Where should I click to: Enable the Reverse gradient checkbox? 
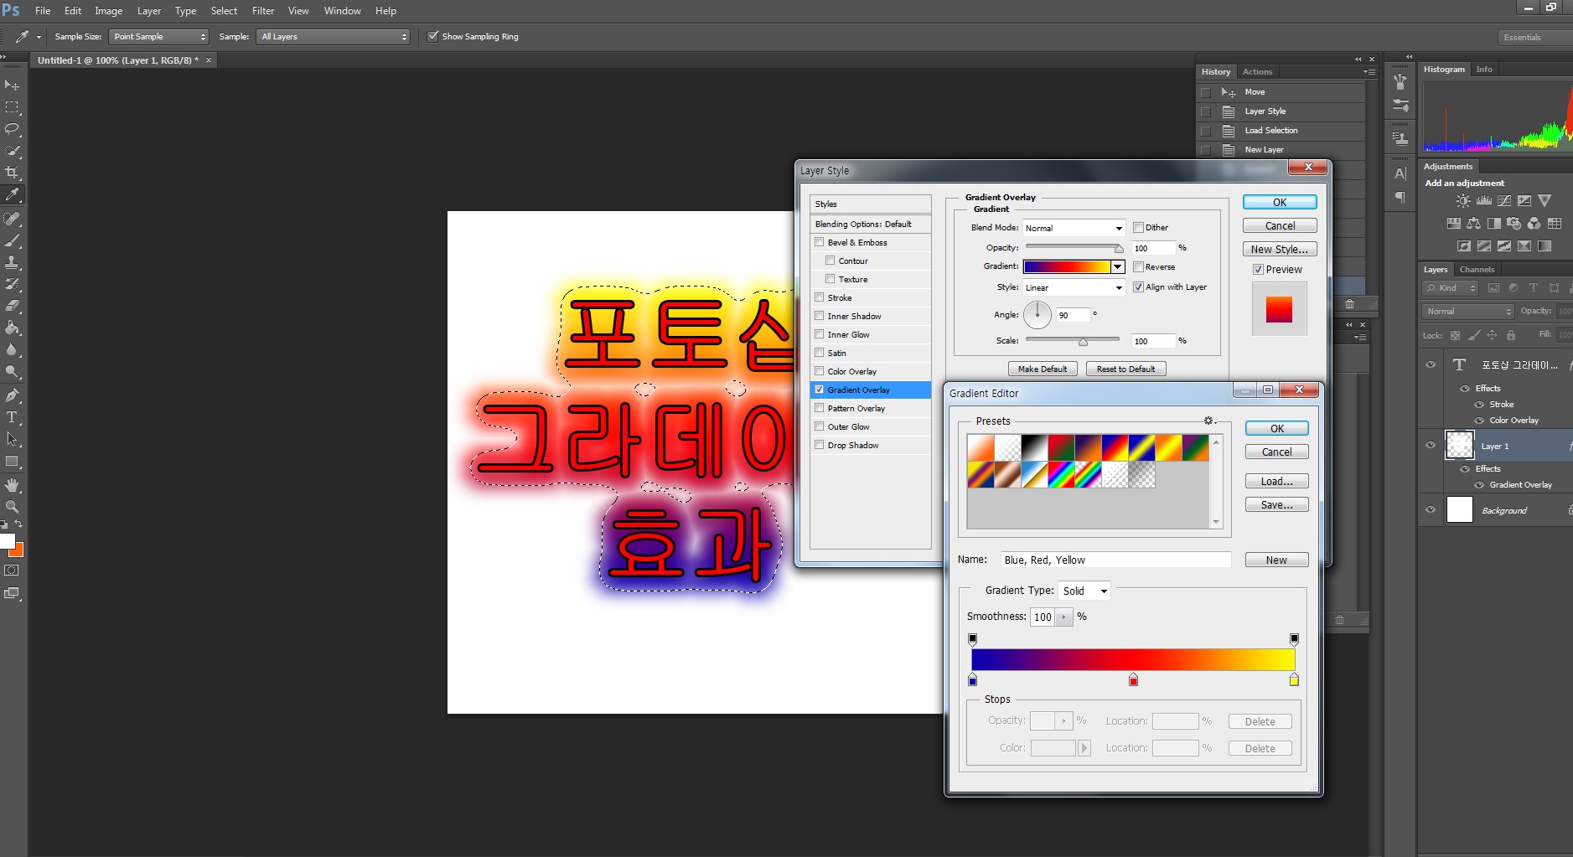click(x=1139, y=266)
